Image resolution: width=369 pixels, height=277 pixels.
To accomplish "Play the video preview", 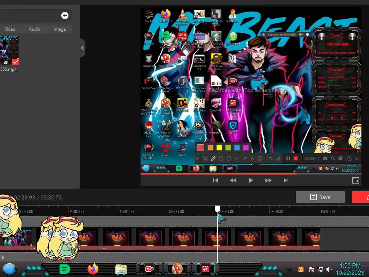I will coord(251,180).
